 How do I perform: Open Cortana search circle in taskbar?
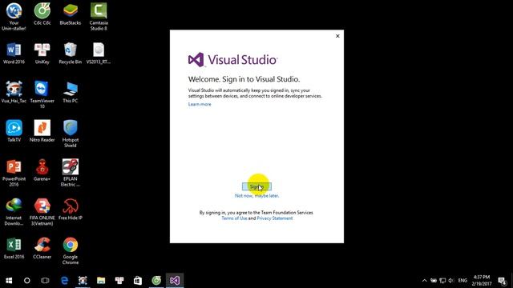(x=26, y=281)
